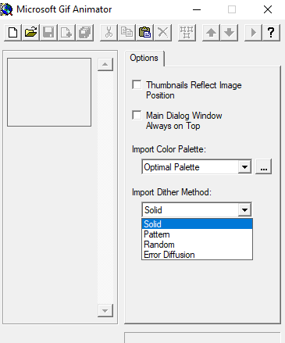The height and width of the screenshot is (343, 285).
Task: Click the Move Up arrow icon
Action: click(211, 33)
